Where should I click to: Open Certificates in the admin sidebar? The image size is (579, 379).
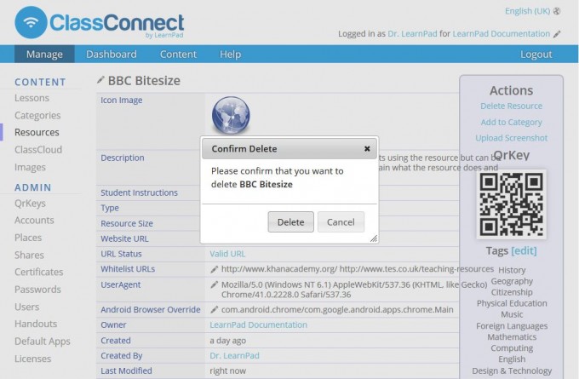coord(39,272)
